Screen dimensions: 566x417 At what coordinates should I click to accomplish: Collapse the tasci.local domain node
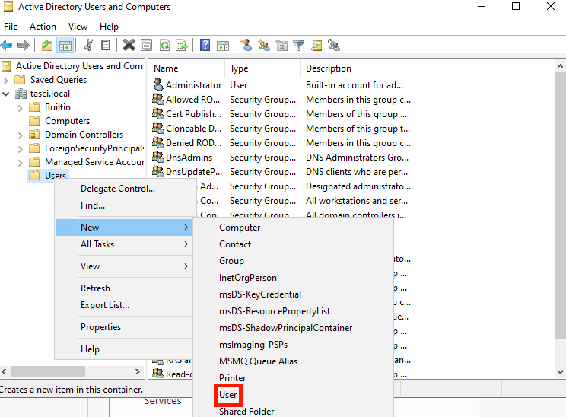point(6,94)
